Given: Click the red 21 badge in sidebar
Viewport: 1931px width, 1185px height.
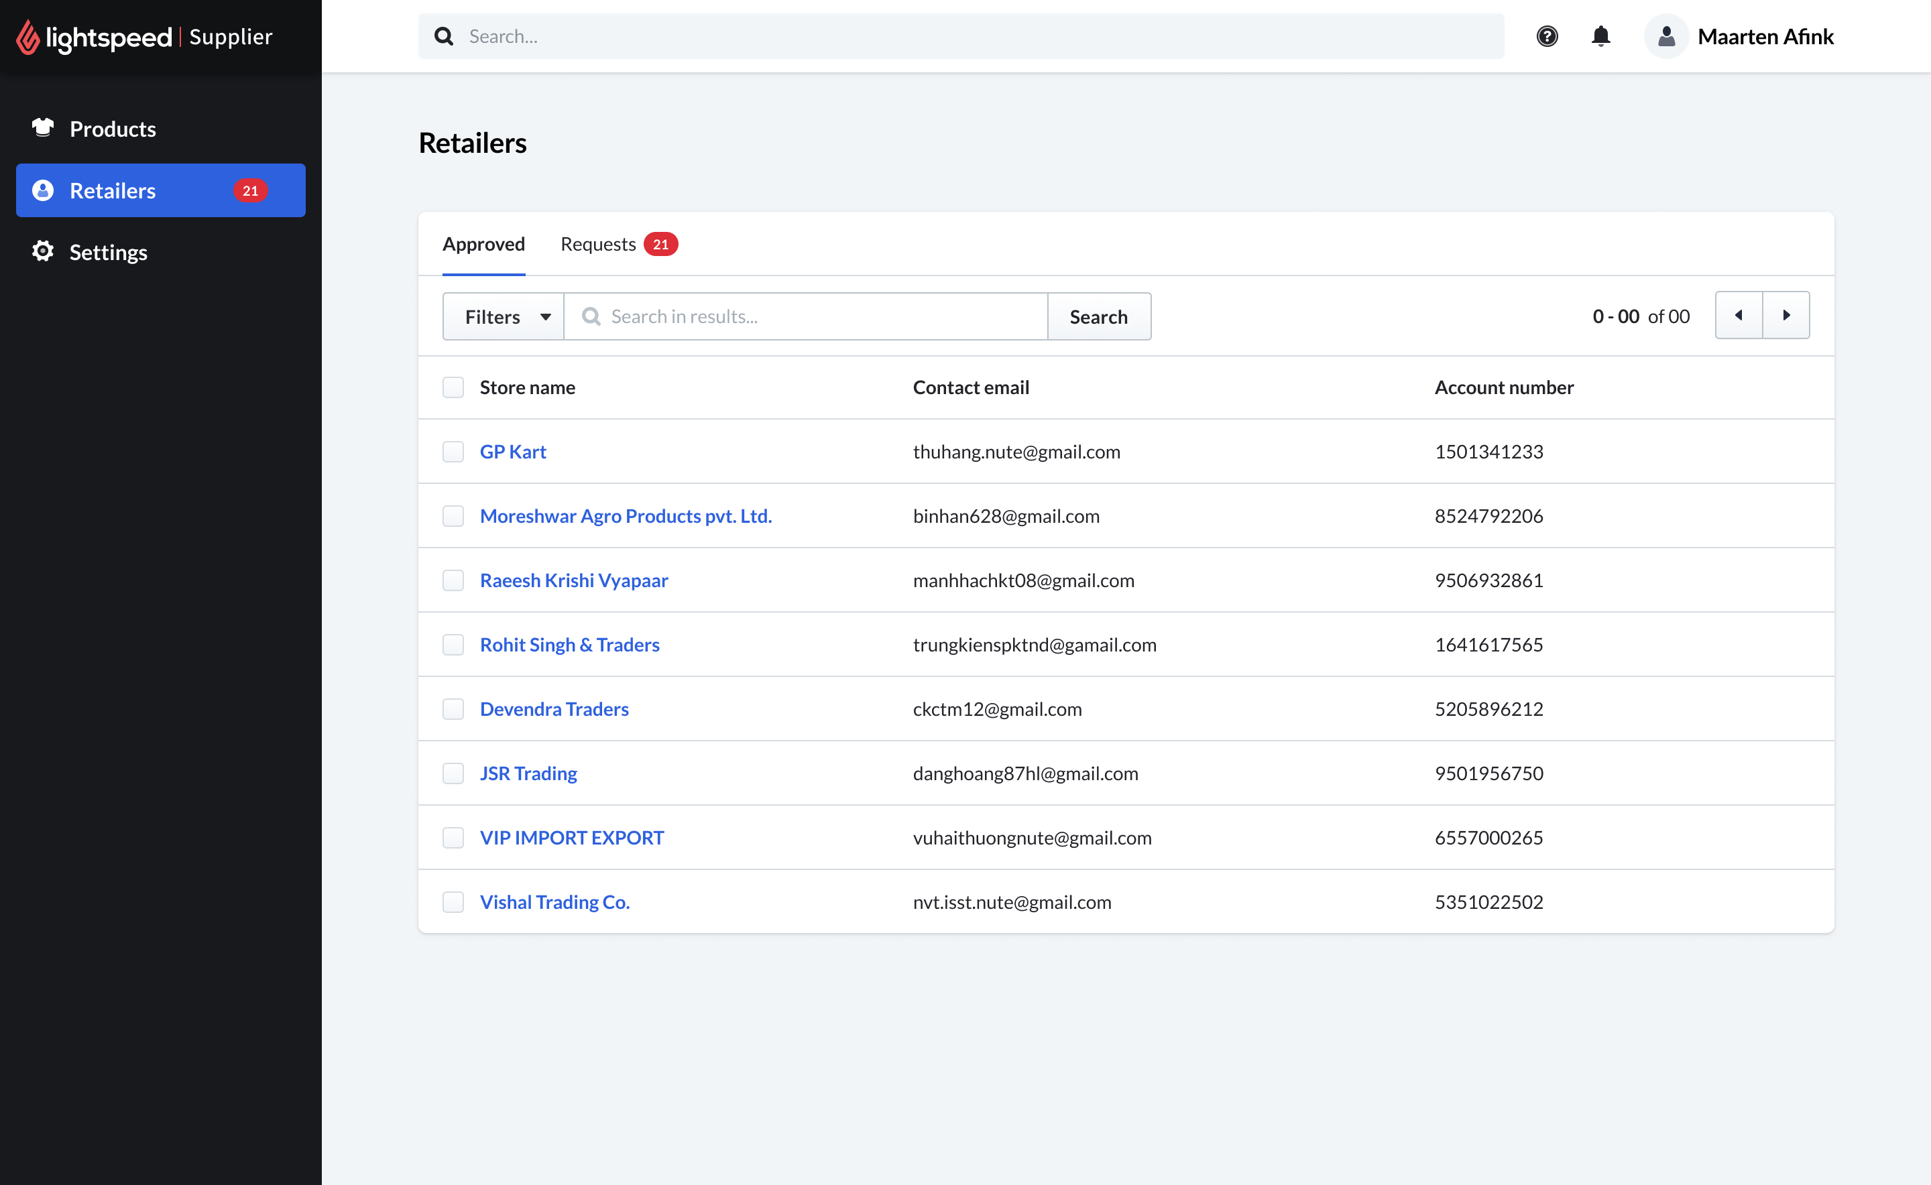Looking at the screenshot, I should tap(250, 190).
